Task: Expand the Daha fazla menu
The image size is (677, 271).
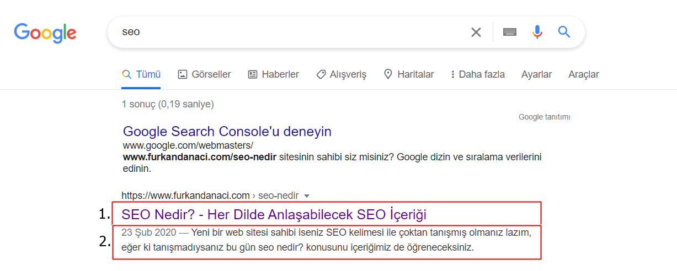Action: click(x=477, y=74)
